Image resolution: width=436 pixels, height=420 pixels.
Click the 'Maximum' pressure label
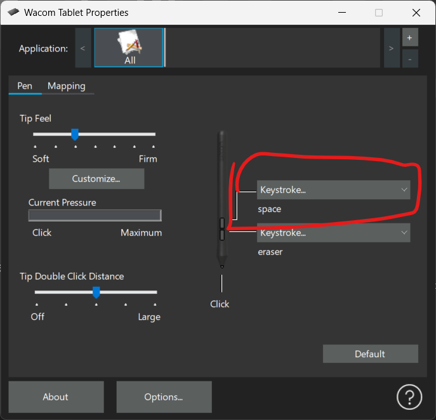click(142, 233)
